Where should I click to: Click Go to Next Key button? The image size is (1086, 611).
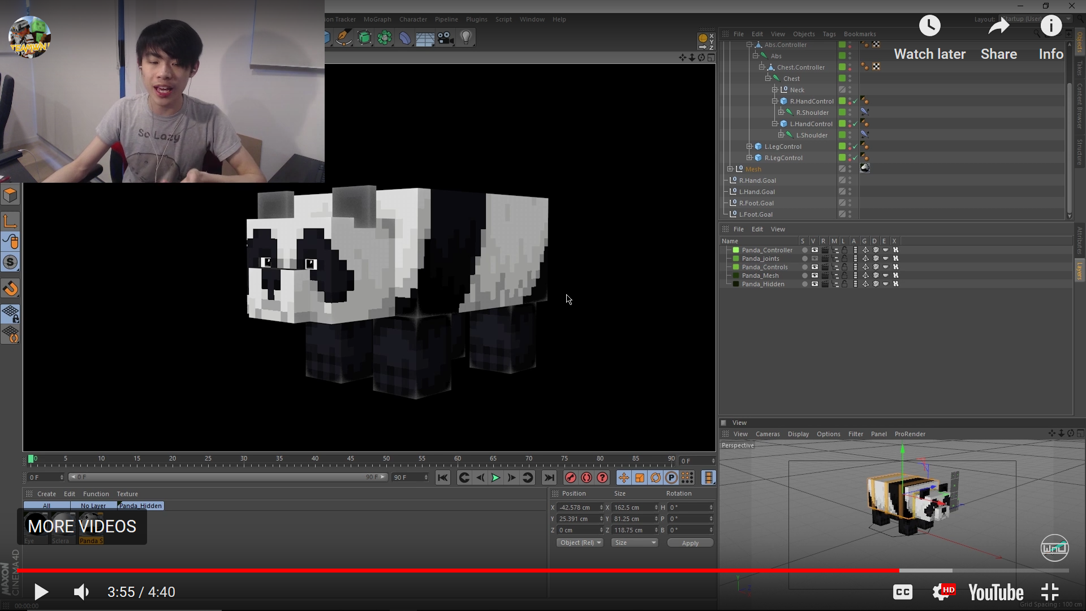point(528,478)
